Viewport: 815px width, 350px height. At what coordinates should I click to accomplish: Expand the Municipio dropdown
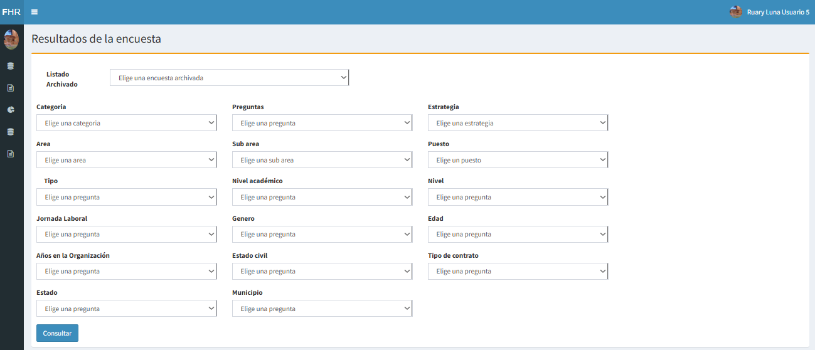tap(322, 309)
